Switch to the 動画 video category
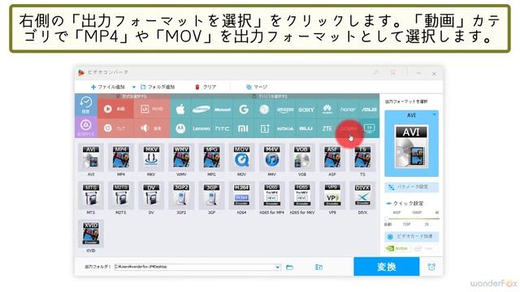 (115, 109)
